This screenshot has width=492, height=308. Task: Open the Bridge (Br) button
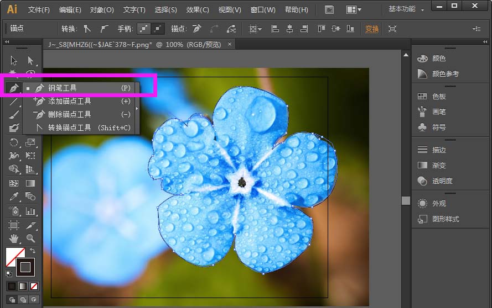(329, 10)
